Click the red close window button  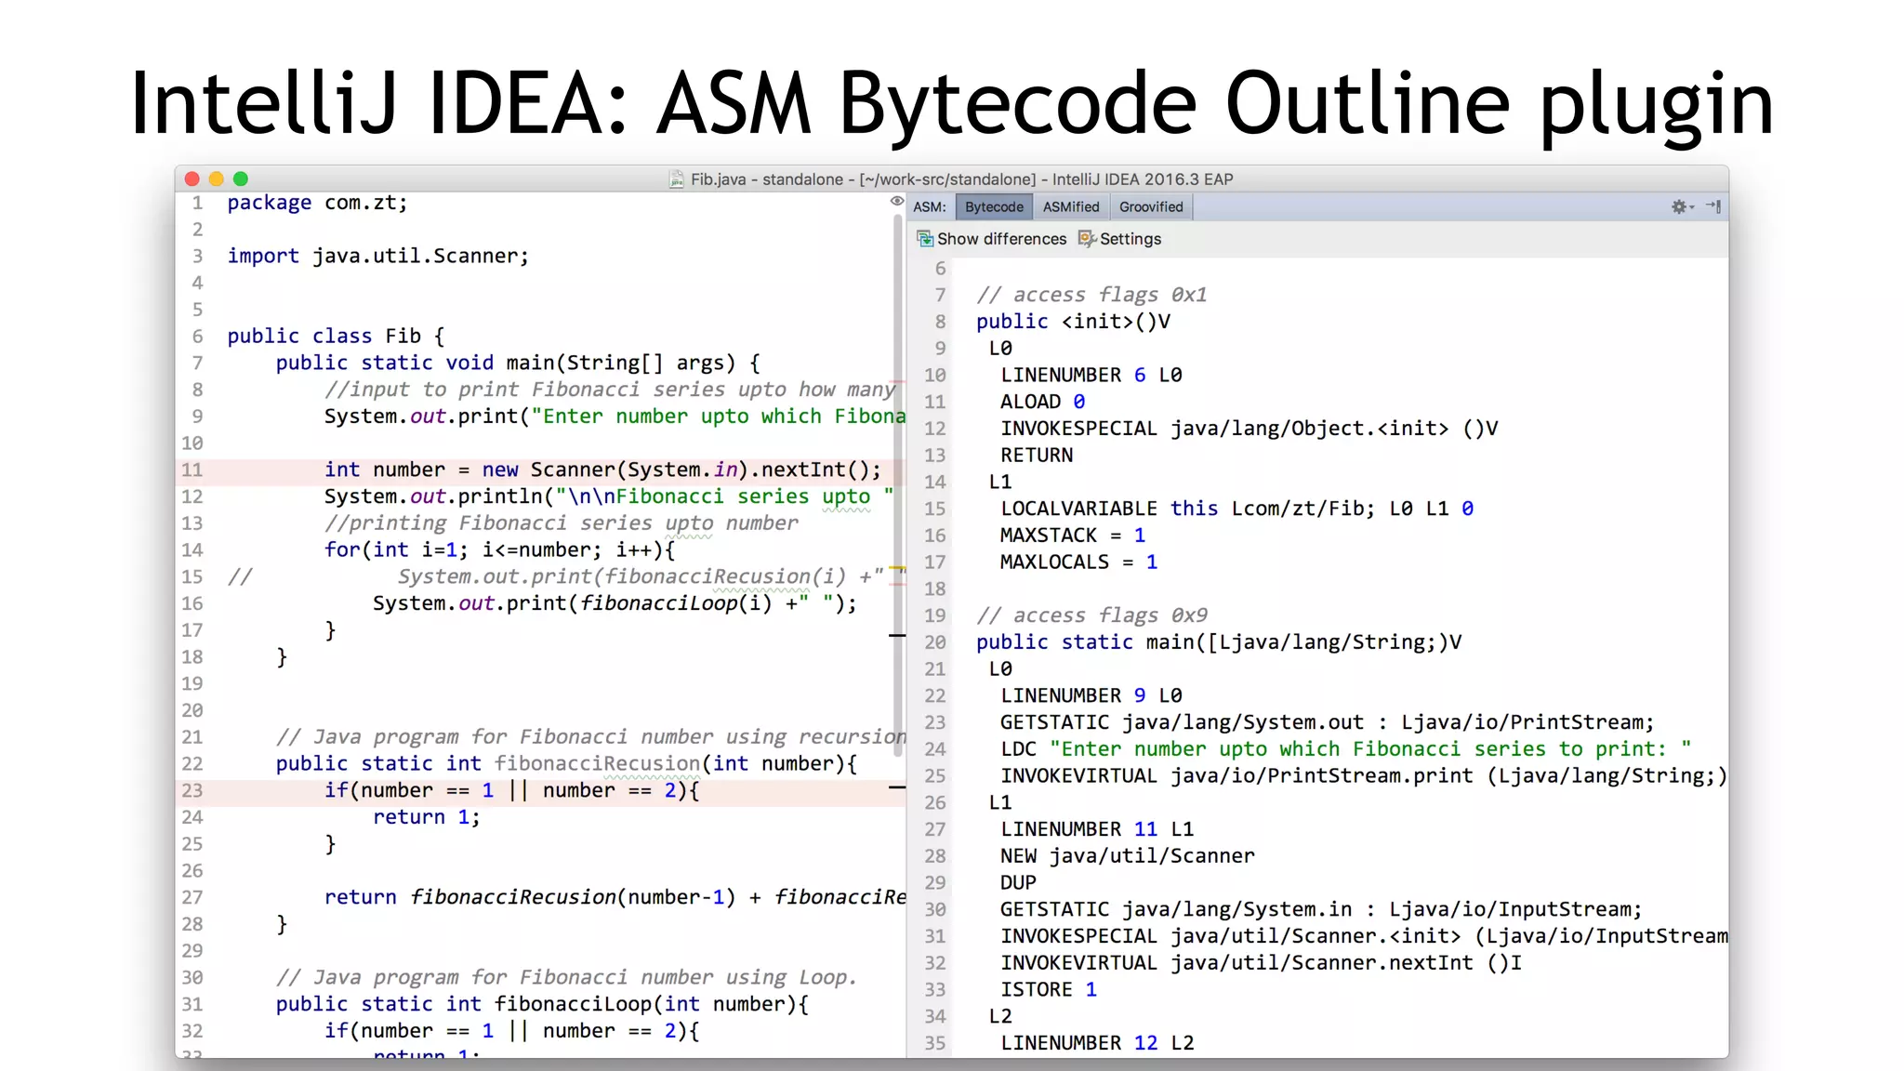192,178
